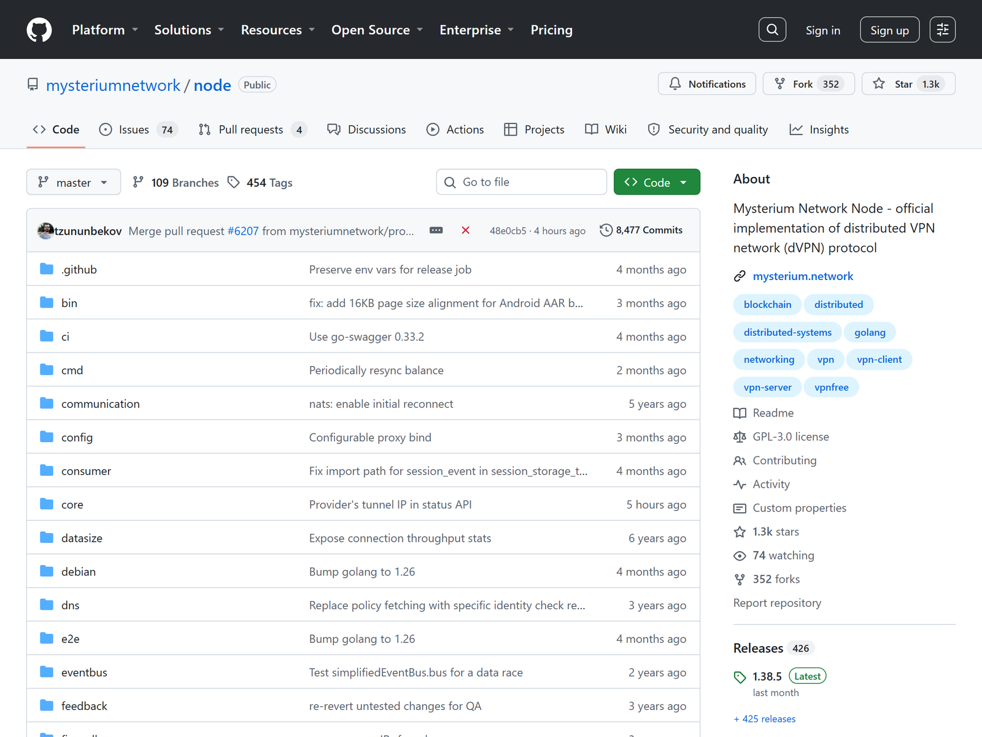The height and width of the screenshot is (737, 982).
Task: Switch to the Pull requests tab
Action: (252, 130)
